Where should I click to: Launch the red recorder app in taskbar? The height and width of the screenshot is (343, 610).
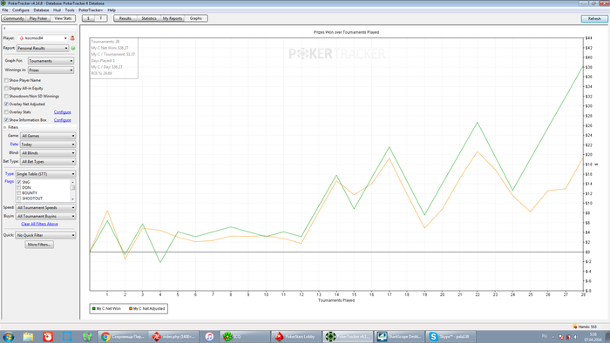[x=47, y=336]
